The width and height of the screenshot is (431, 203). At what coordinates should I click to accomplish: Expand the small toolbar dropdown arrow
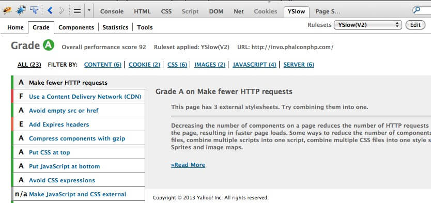89,11
